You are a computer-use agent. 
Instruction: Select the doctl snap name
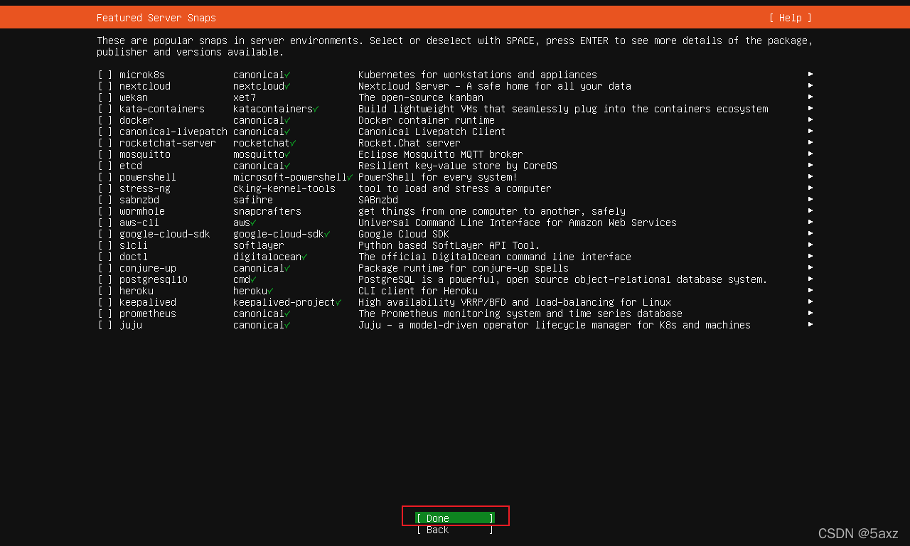[134, 257]
